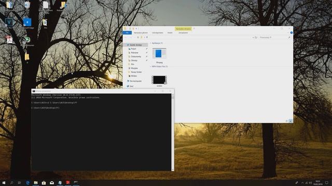Click the pin icon next to Pobrane

coord(146,53)
